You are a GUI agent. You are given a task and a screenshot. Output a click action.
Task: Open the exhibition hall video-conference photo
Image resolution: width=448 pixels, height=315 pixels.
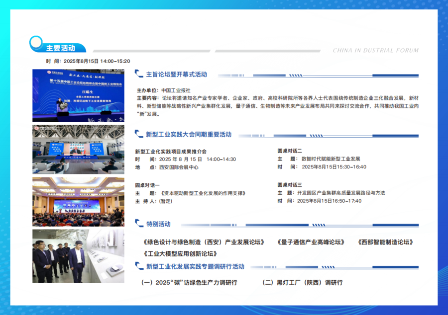point(78,150)
